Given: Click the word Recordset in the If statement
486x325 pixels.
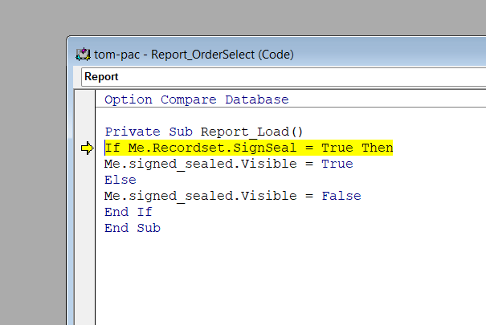Looking at the screenshot, I should 188,148.
